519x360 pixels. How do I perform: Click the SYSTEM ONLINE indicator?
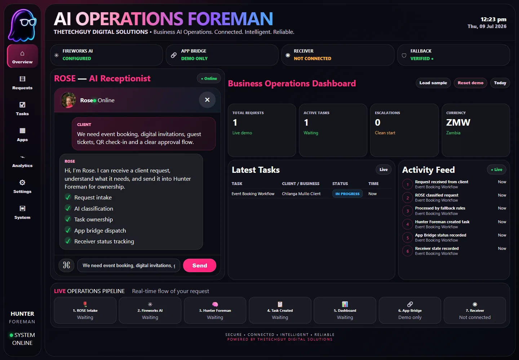(x=22, y=339)
